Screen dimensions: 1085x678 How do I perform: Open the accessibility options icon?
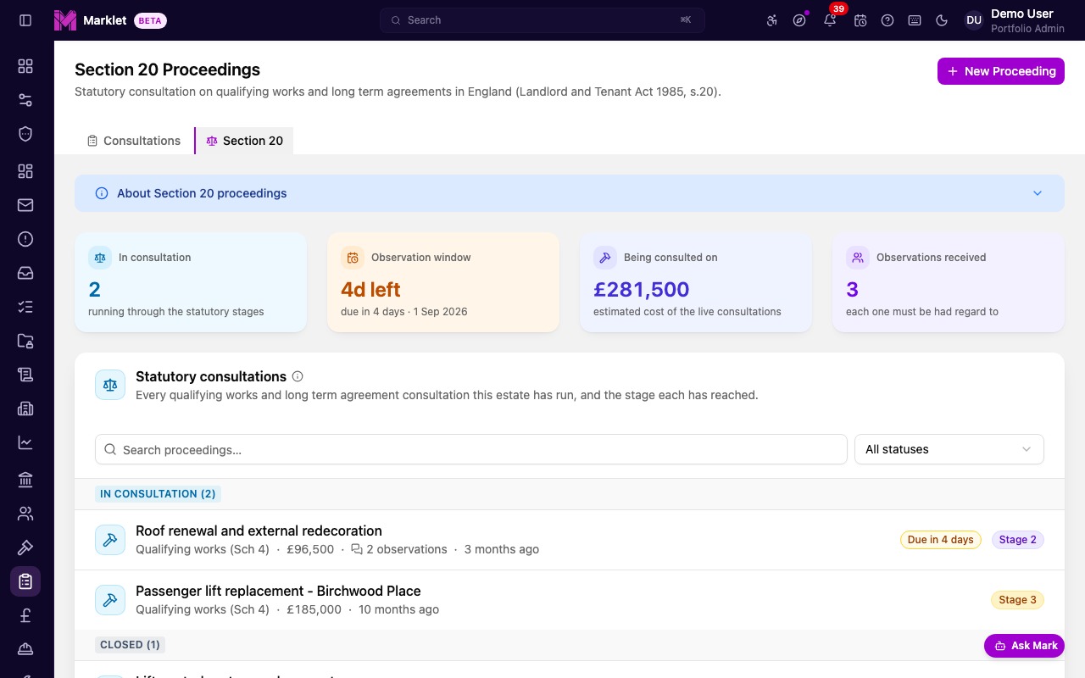click(x=772, y=20)
